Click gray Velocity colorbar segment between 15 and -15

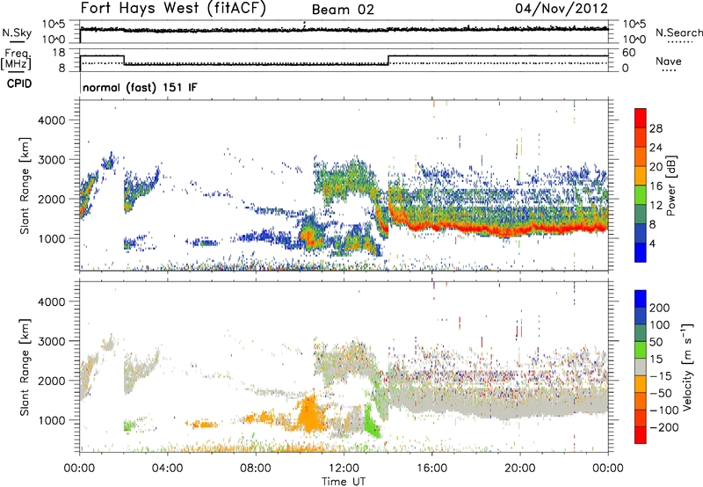[641, 367]
